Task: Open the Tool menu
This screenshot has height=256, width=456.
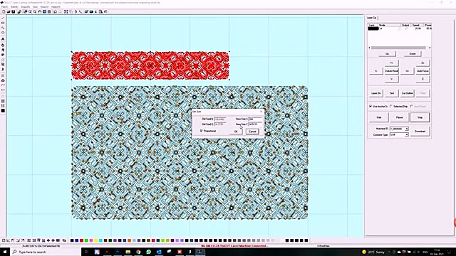Action: [35, 6]
